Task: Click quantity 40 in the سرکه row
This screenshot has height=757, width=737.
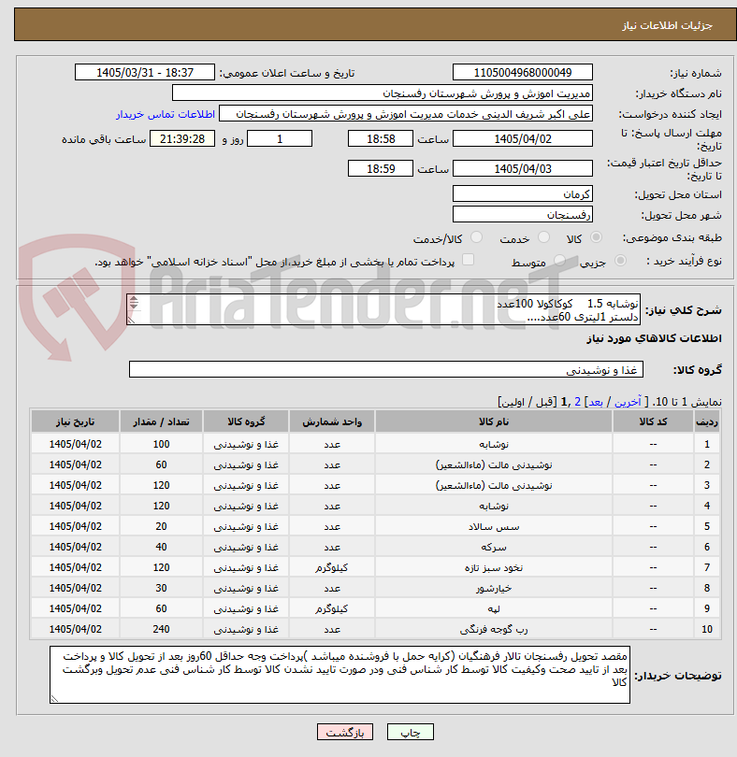Action: tap(161, 547)
